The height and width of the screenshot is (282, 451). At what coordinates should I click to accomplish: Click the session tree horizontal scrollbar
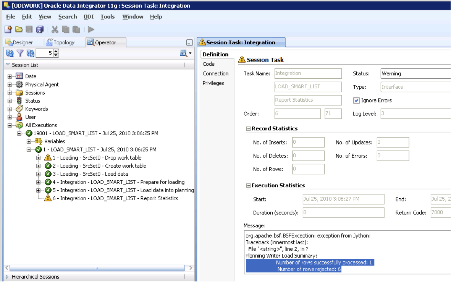point(97,268)
